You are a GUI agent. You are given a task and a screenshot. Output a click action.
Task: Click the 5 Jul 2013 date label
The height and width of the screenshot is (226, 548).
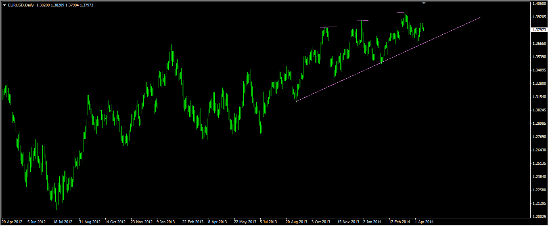click(x=269, y=222)
